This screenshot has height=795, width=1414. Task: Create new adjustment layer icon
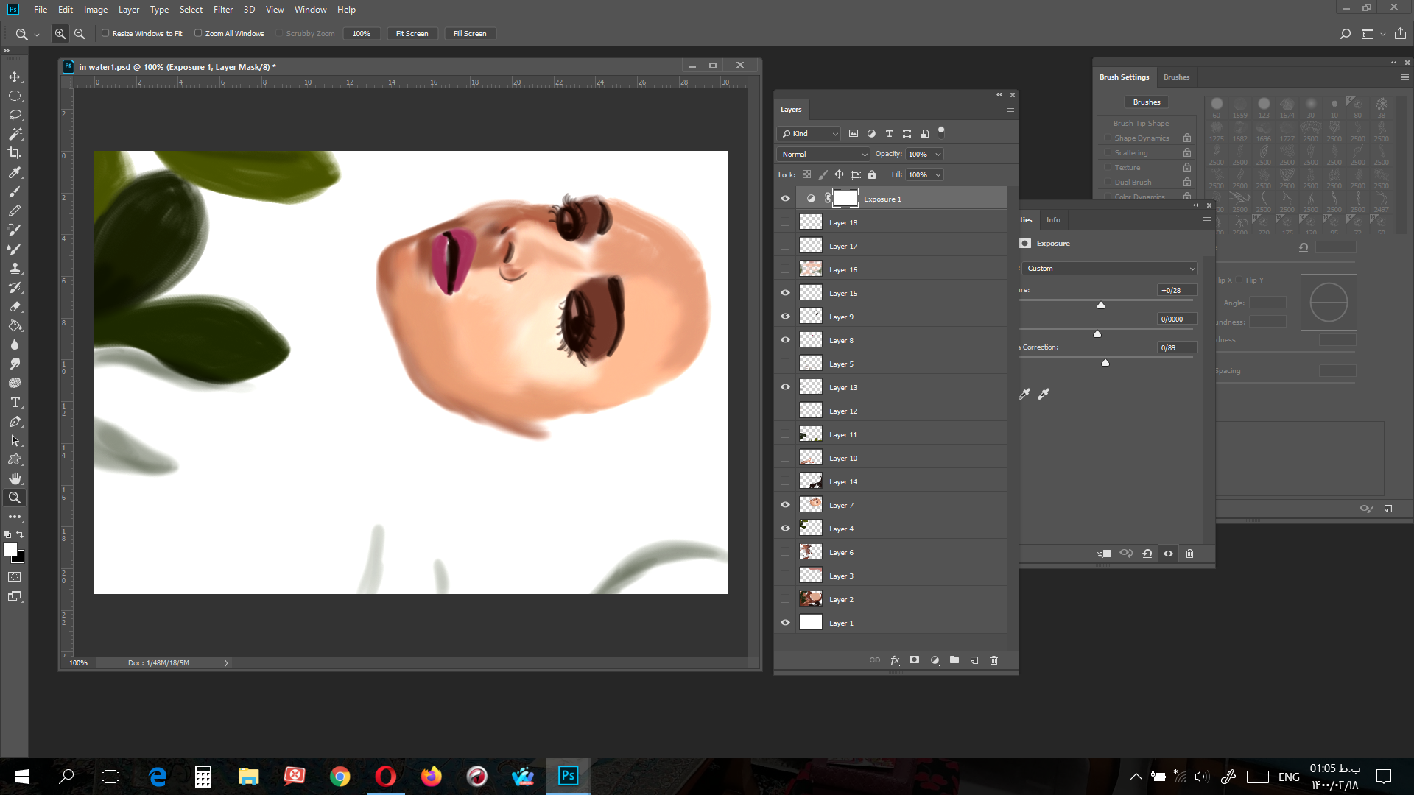point(935,660)
